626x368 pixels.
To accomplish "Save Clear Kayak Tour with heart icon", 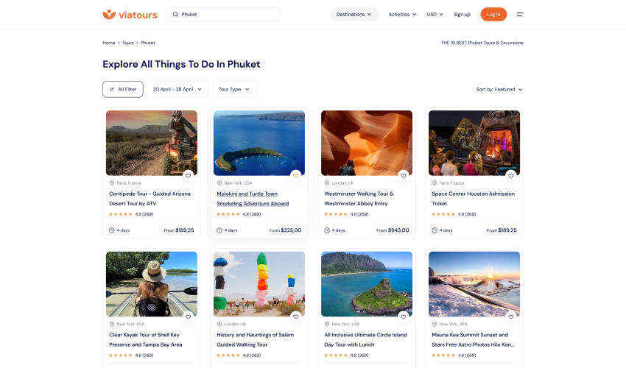I will tap(188, 316).
